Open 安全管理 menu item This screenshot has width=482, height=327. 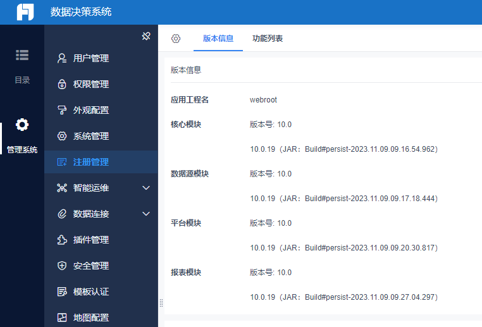click(x=101, y=266)
